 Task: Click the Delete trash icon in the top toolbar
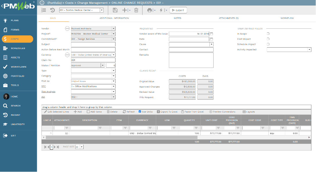pyautogui.click(x=136, y=10)
